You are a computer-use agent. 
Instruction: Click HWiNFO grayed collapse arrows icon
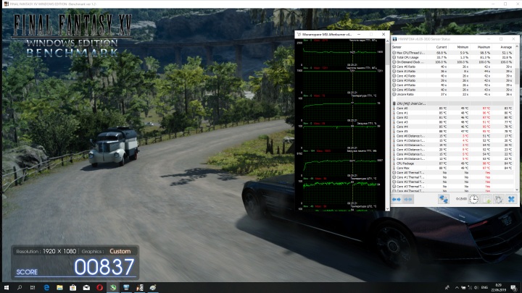pos(407,200)
